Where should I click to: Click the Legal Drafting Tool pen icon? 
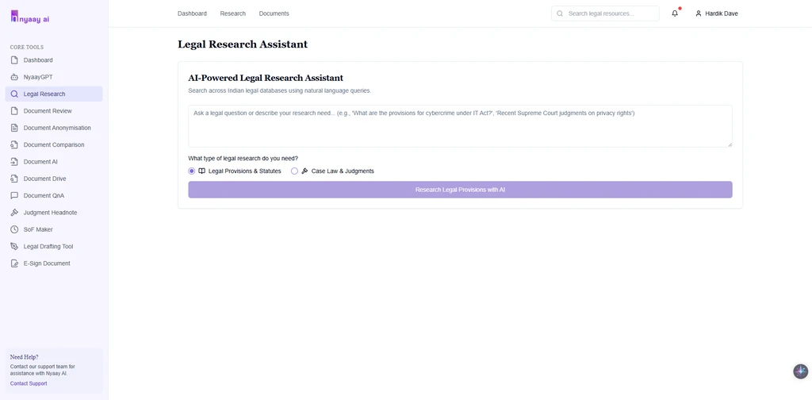click(14, 247)
